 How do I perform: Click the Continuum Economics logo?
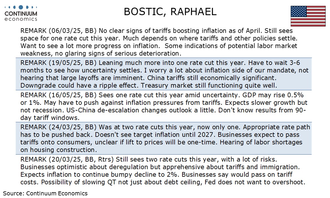(21, 13)
